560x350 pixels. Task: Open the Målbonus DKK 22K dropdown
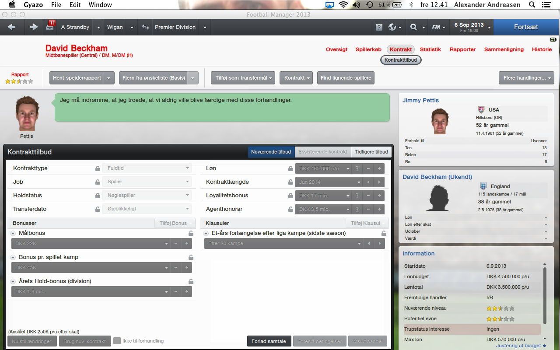91,244
